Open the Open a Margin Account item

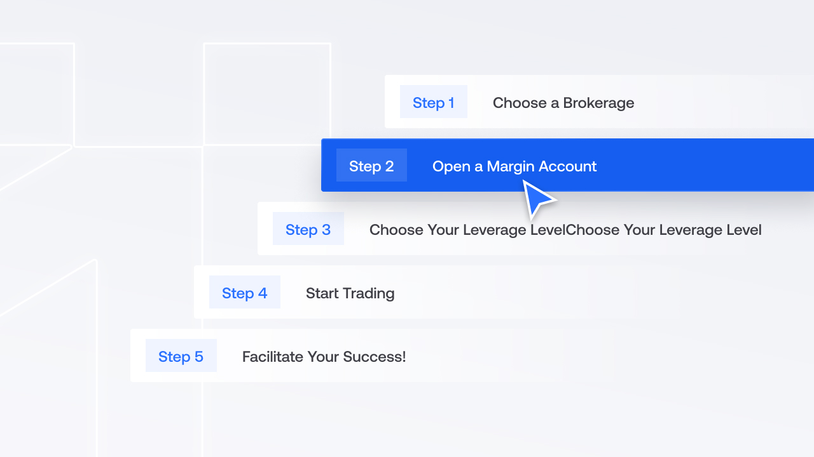pyautogui.click(x=514, y=166)
